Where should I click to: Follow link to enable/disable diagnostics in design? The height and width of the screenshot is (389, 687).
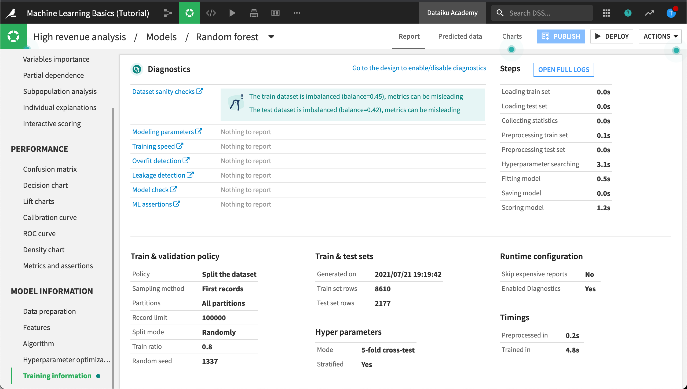419,68
